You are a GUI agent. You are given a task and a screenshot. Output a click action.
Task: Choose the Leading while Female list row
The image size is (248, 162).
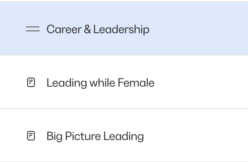[124, 82]
